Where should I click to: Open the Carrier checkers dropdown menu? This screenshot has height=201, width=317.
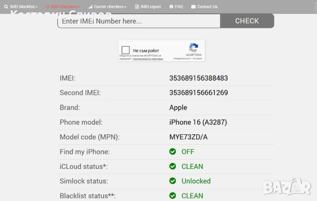click(107, 6)
